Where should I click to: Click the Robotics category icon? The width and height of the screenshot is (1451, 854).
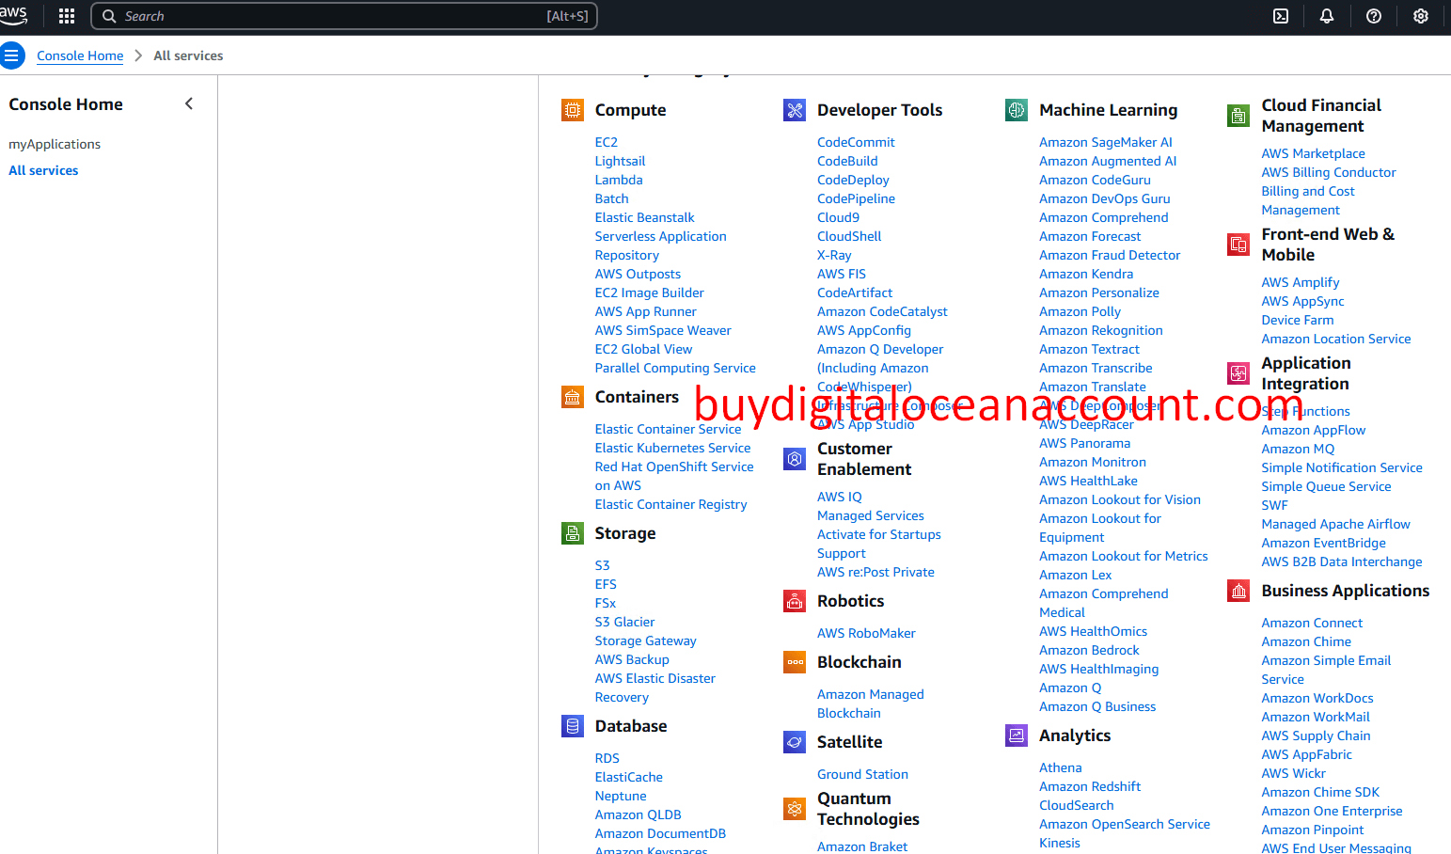tap(795, 600)
